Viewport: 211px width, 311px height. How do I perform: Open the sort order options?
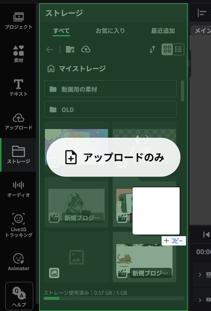click(152, 49)
